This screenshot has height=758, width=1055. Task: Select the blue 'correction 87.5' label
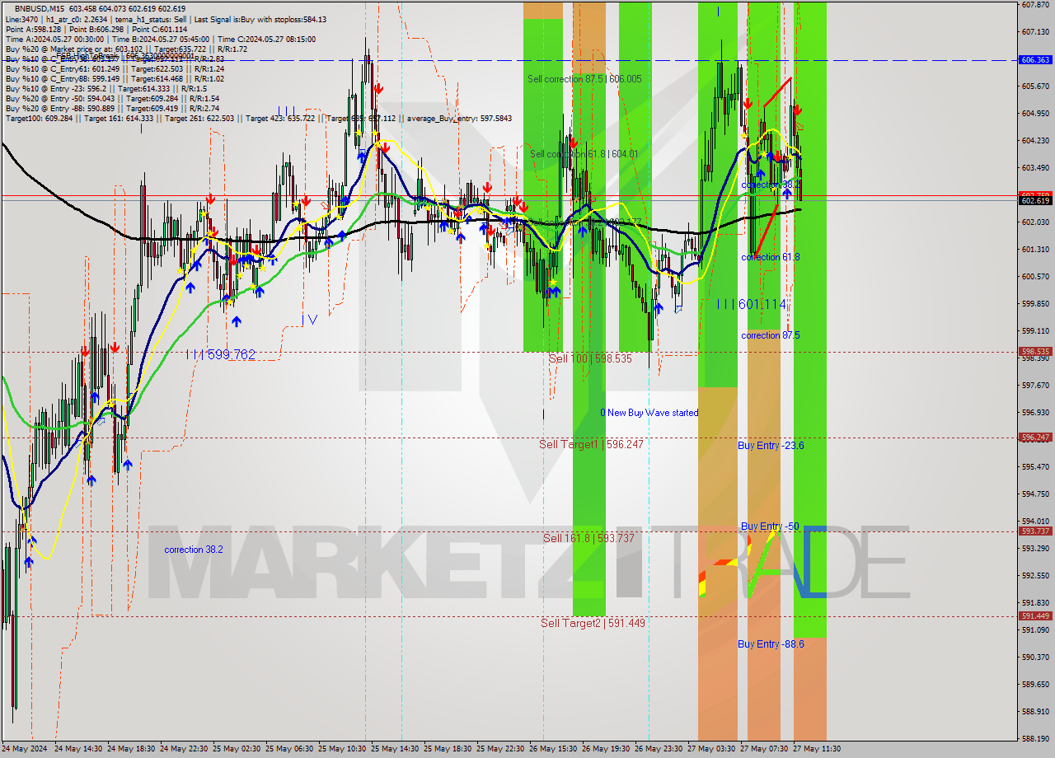pyautogui.click(x=771, y=335)
